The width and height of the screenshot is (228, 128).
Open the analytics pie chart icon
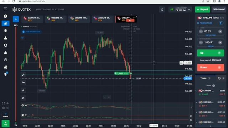pos(6,45)
